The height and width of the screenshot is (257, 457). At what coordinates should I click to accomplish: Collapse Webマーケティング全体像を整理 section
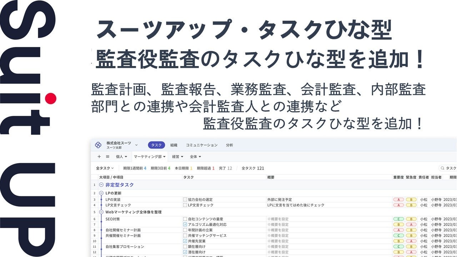(x=101, y=212)
